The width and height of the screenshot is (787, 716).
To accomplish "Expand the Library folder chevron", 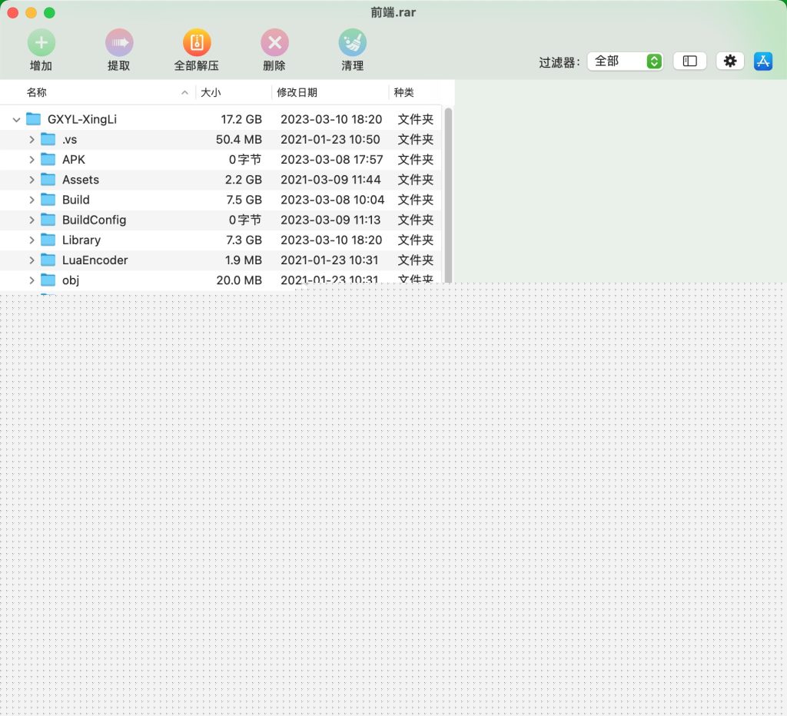I will tap(32, 240).
